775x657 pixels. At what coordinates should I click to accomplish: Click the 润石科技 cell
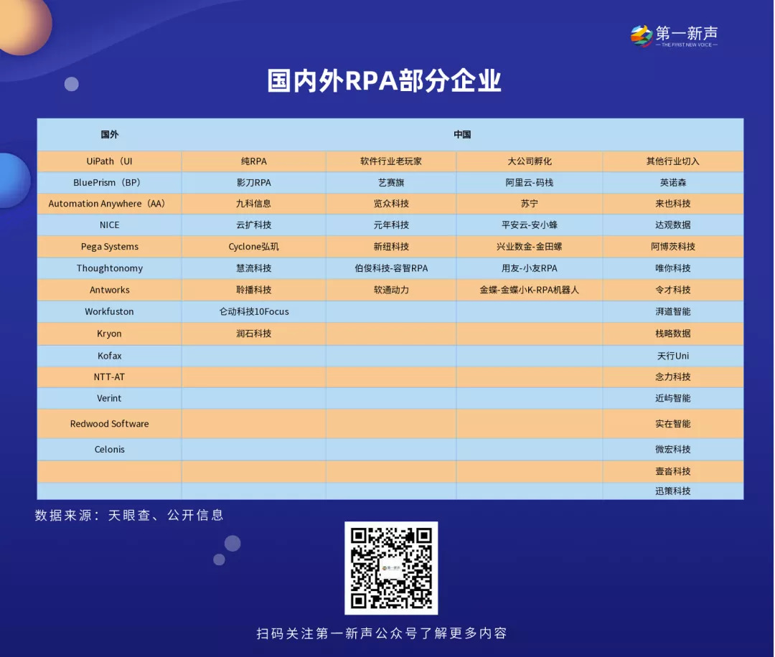coord(253,334)
